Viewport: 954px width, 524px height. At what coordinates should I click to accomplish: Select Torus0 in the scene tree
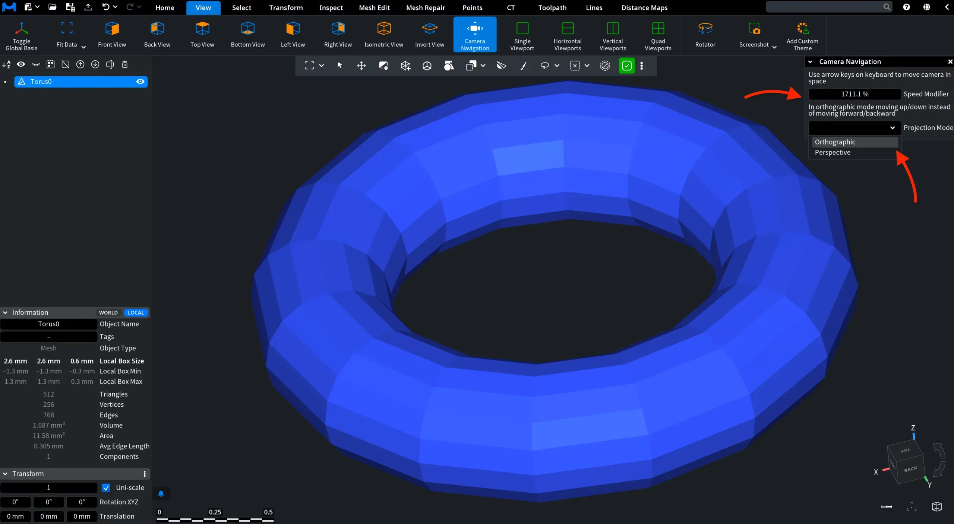81,82
